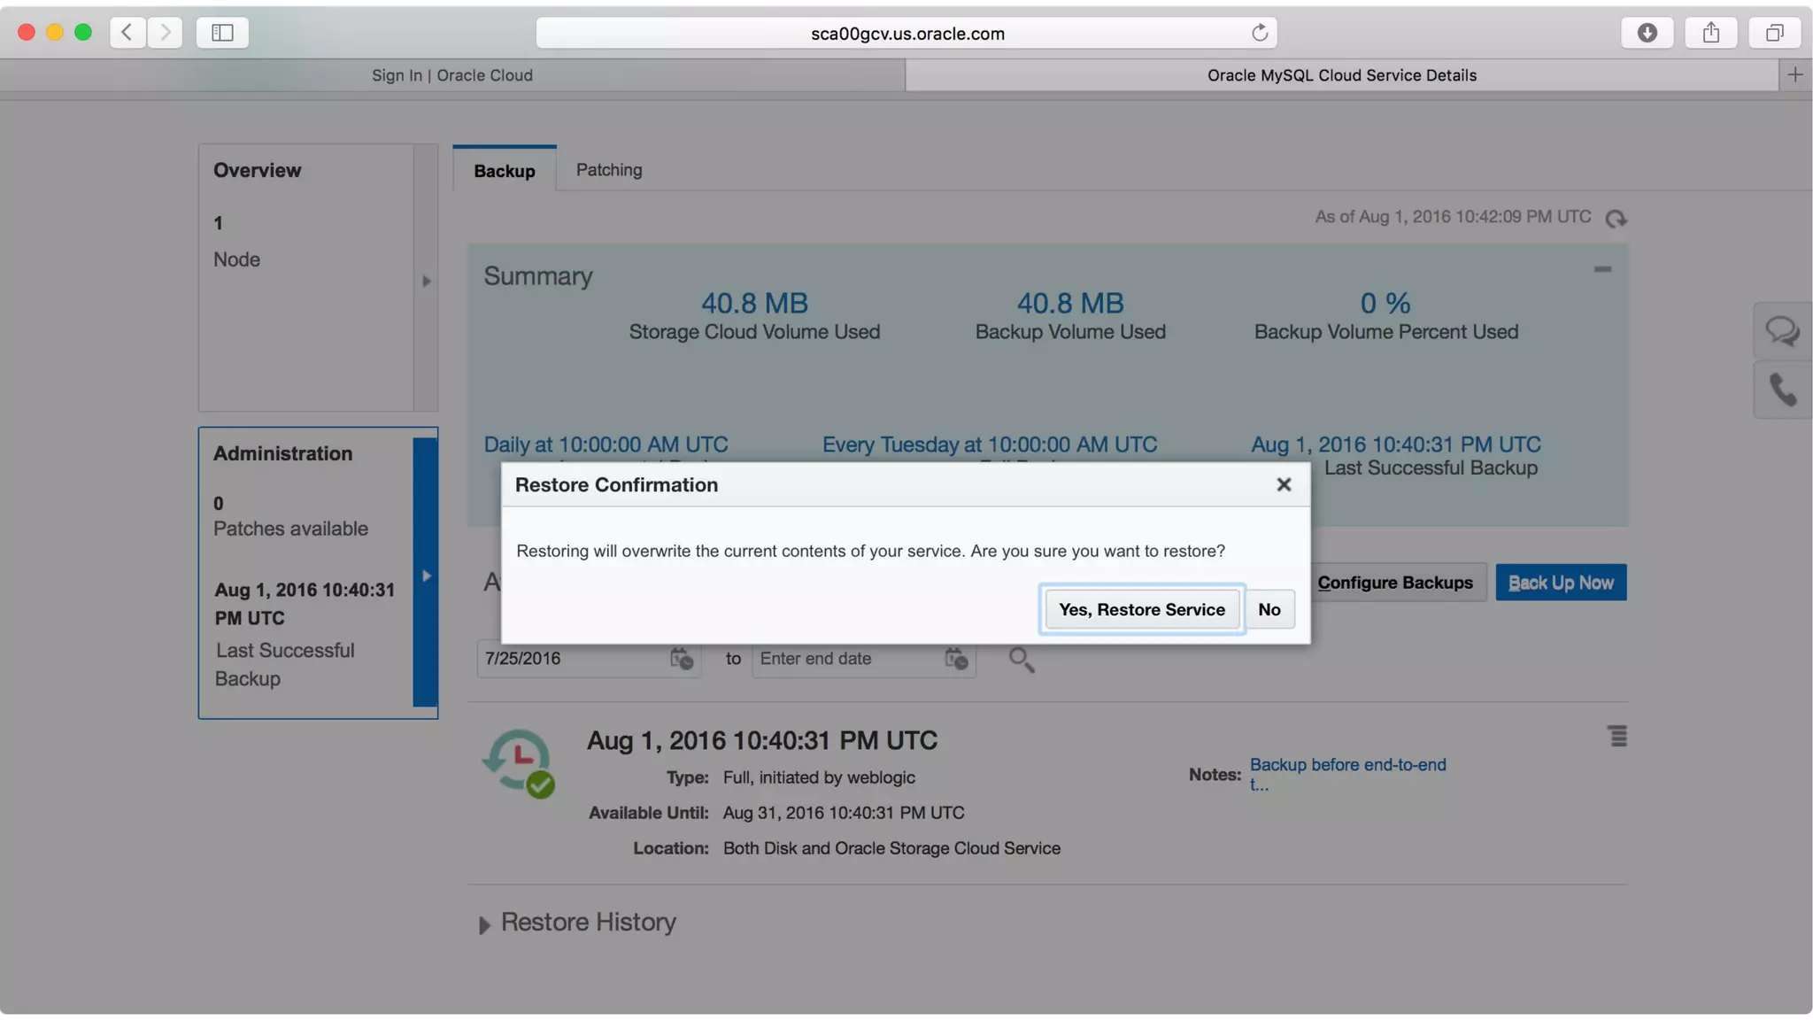The width and height of the screenshot is (1813, 1020).
Task: Collapse the Summary panel
Action: [1602, 269]
